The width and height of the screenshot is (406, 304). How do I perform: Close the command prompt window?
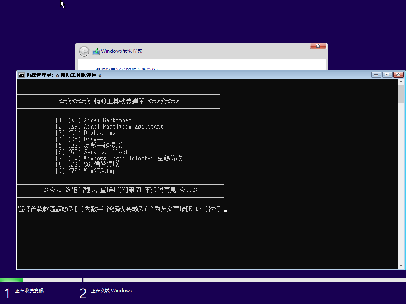pyautogui.click(x=398, y=75)
